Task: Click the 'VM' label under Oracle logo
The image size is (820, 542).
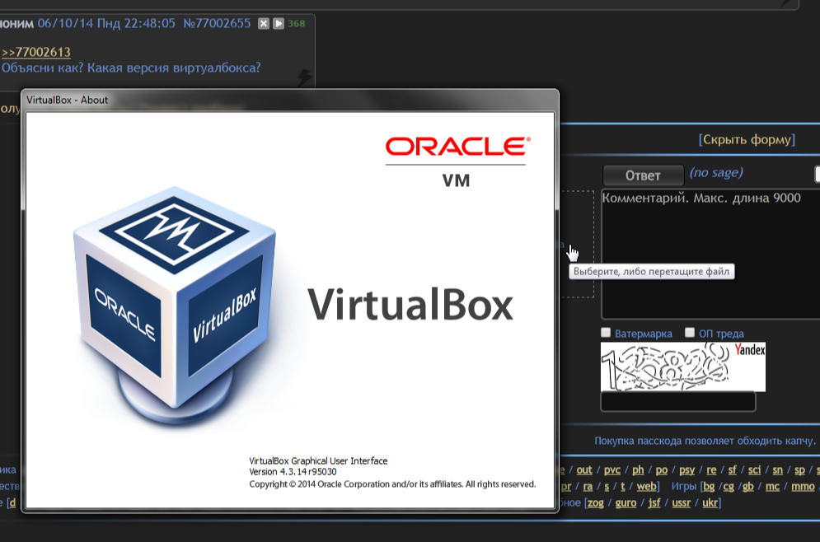Action: click(456, 181)
